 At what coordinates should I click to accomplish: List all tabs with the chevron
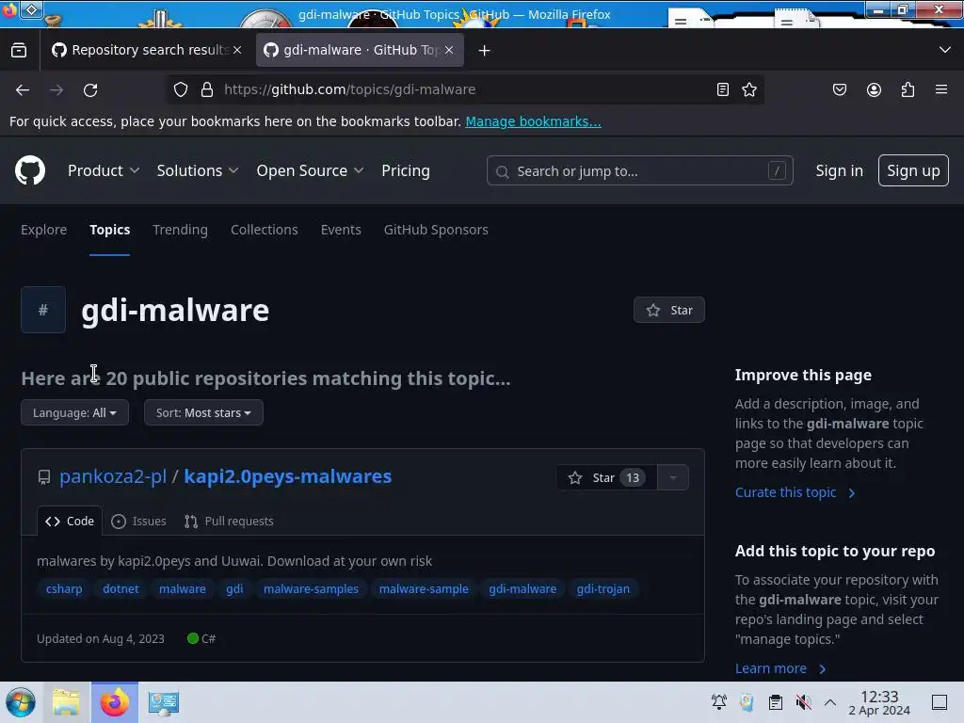coord(945,50)
